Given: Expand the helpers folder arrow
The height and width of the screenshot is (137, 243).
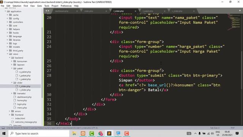Looking at the screenshot, I should pyautogui.click(x=8, y=29).
